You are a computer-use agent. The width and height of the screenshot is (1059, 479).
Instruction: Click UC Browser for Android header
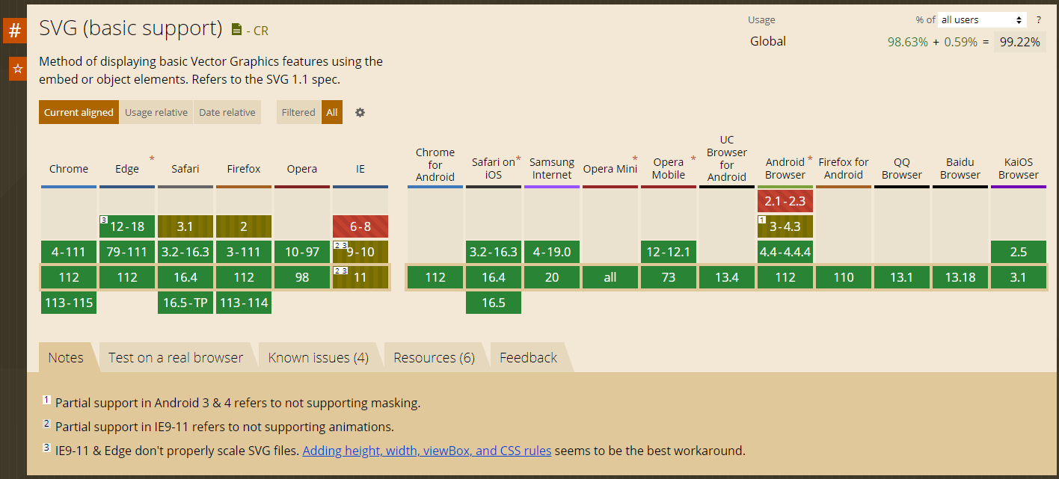coord(727,158)
